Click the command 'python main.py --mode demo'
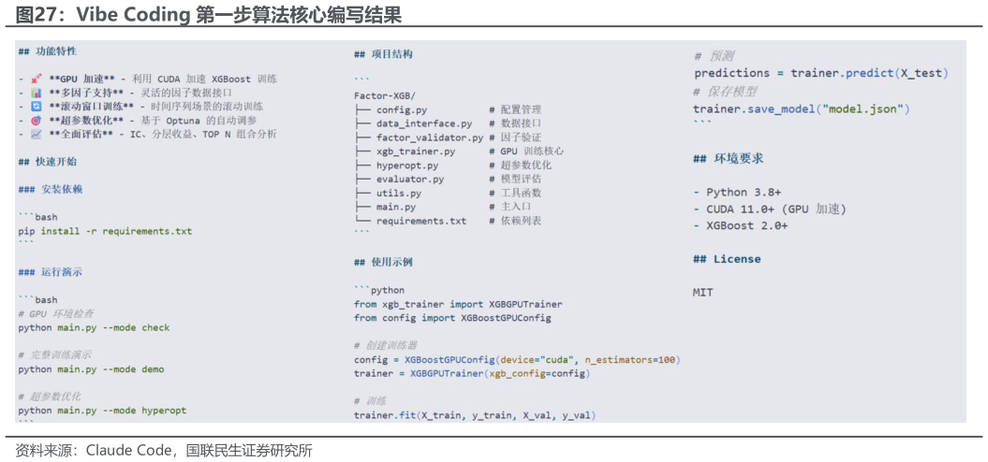The image size is (988, 462). (x=91, y=368)
